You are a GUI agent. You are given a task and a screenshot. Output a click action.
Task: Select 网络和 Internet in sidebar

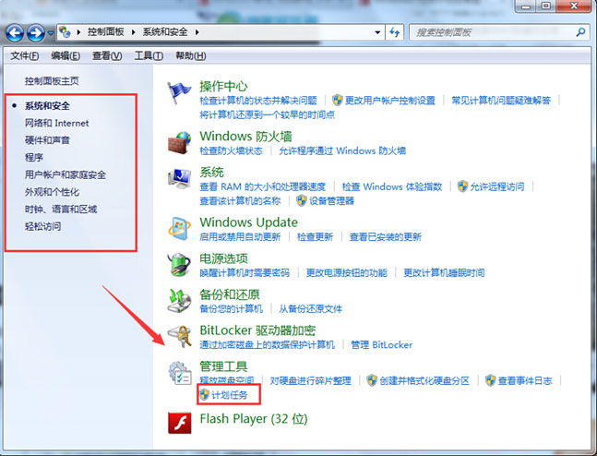click(56, 123)
